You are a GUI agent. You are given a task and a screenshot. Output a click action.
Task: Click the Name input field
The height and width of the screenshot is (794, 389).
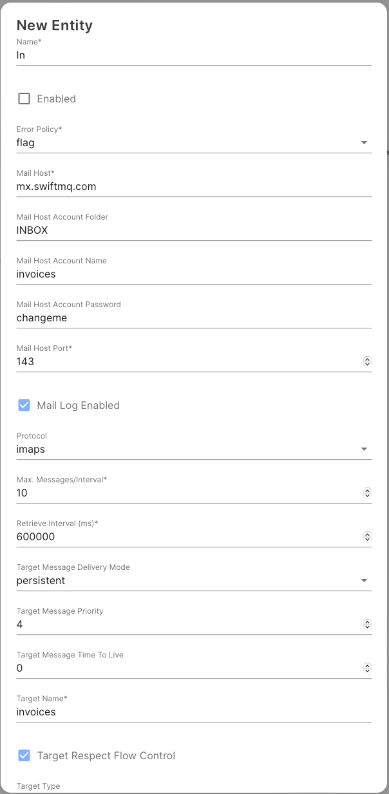(x=193, y=55)
